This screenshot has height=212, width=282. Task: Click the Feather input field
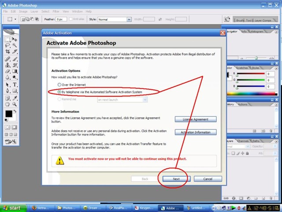(x=61, y=19)
